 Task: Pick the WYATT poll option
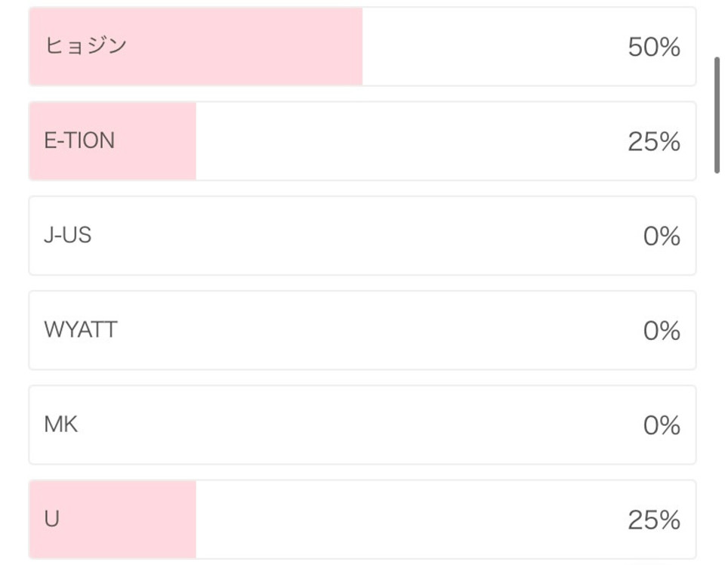[x=362, y=330]
